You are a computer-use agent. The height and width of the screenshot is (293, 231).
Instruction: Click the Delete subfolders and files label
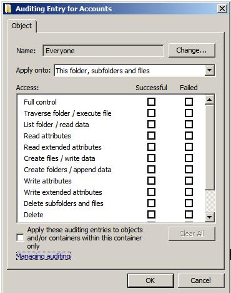pos(64,203)
